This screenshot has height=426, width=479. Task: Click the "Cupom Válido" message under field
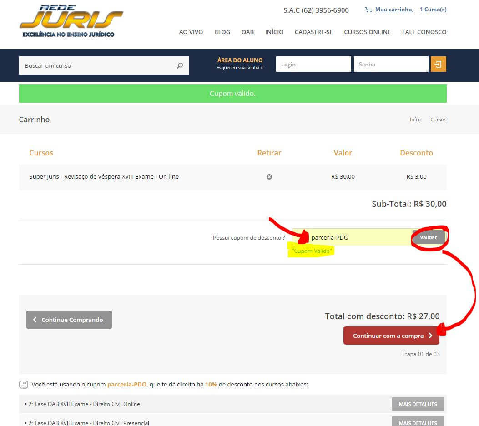tap(312, 251)
